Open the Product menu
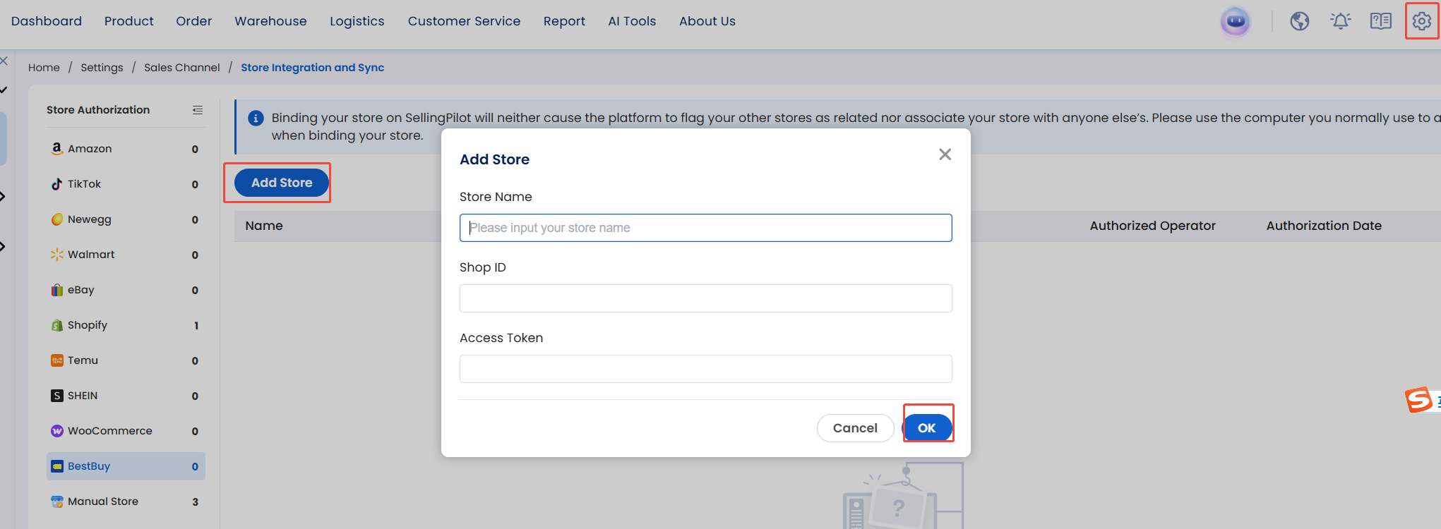1441x529 pixels. click(128, 21)
